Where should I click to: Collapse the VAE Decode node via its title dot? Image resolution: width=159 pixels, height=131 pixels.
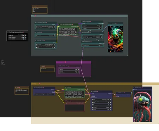pyautogui.click(x=117, y=93)
